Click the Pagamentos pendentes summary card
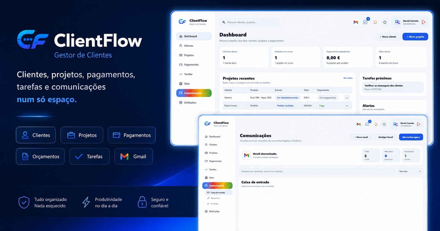Image resolution: width=440 pixels, height=231 pixels. click(x=348, y=57)
